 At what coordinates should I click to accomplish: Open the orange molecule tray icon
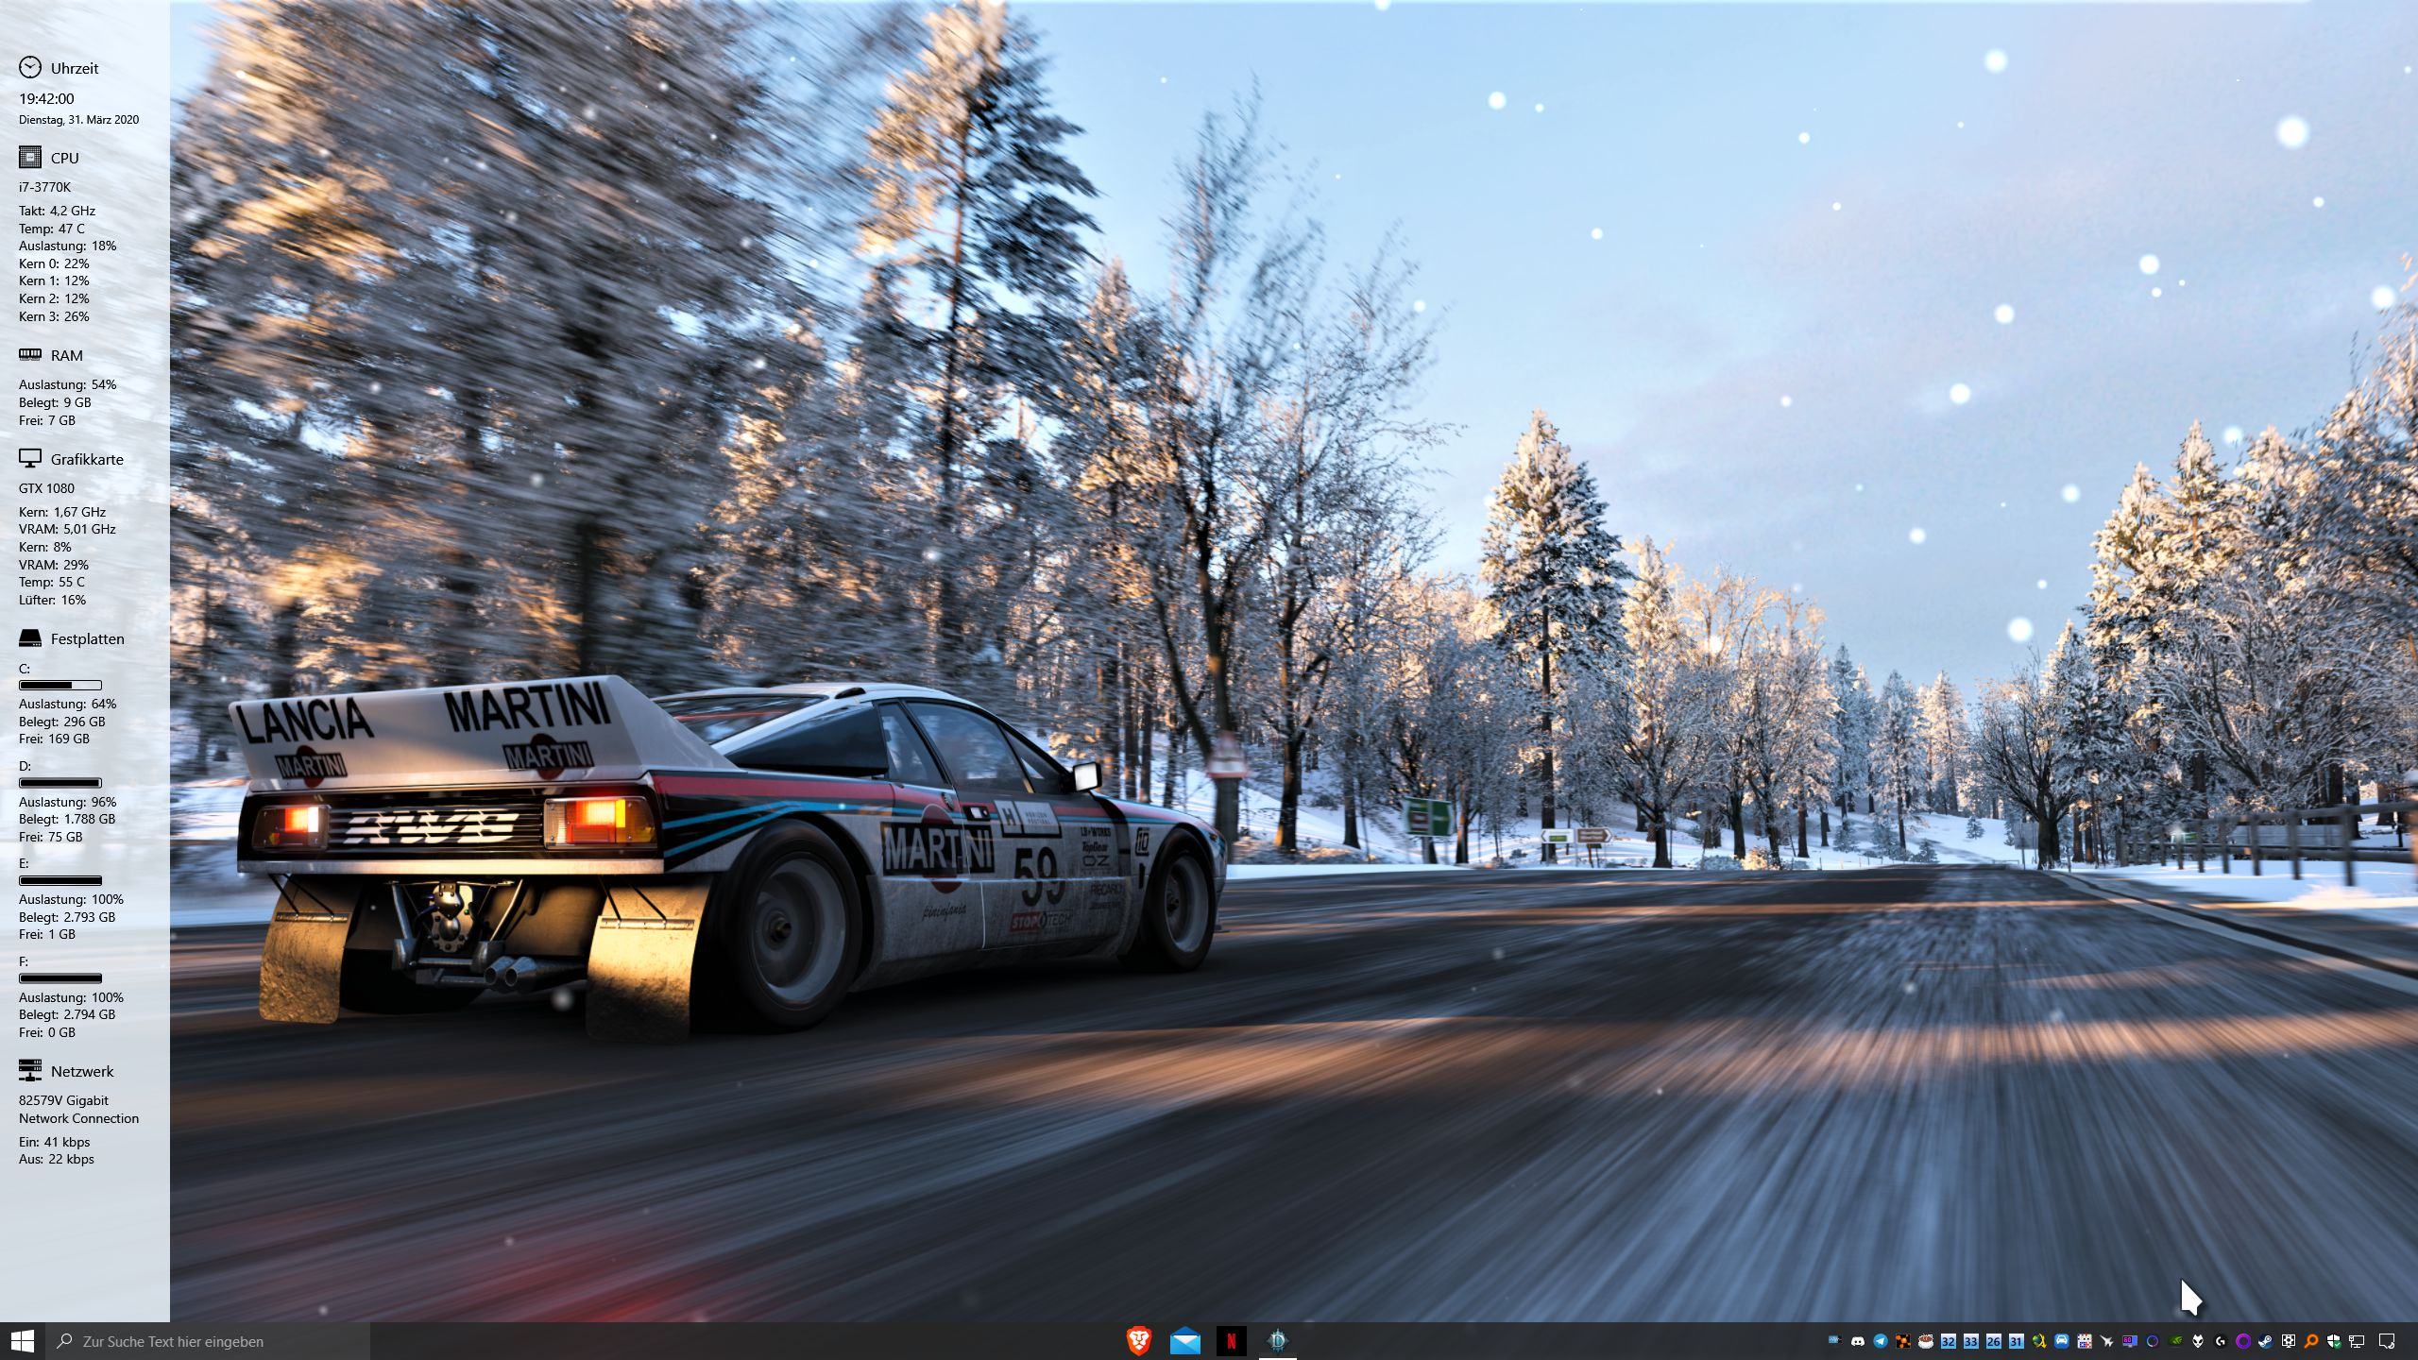[1903, 1341]
